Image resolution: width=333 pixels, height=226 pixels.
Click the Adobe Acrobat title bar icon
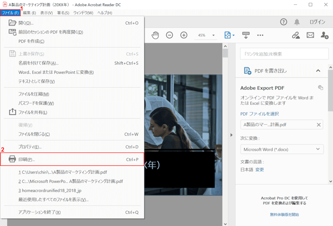point(5,5)
